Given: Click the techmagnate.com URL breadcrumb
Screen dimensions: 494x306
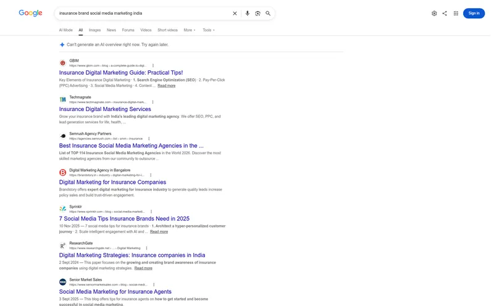Looking at the screenshot, I should pos(107,102).
